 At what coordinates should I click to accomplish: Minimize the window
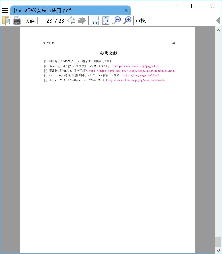(x=175, y=6)
